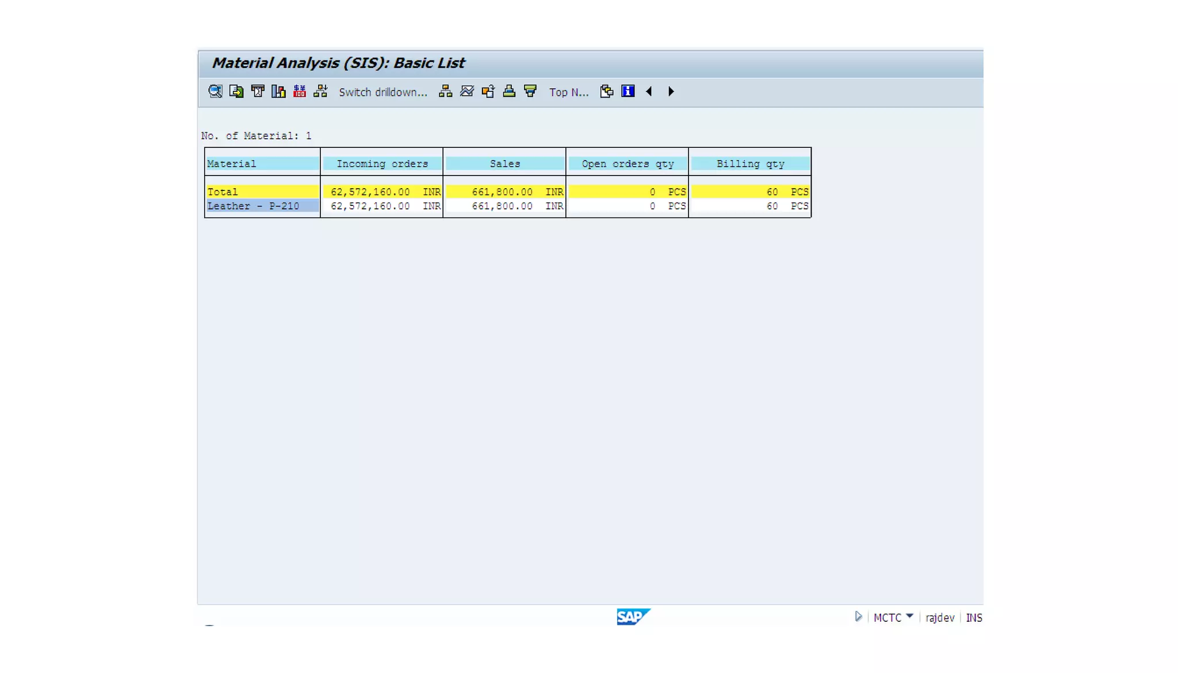Screen dimensions: 1178x673
Task: Go to next key figures arrow
Action: tap(671, 91)
